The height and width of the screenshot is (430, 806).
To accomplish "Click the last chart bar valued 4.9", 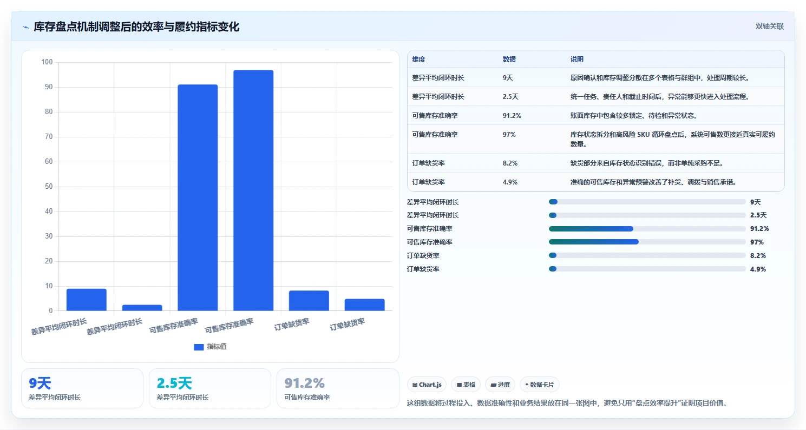I will (x=364, y=305).
